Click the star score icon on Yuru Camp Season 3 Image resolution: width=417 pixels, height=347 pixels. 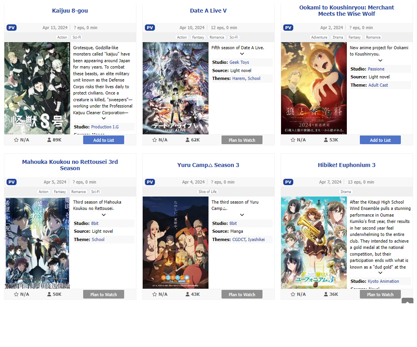[x=155, y=294]
